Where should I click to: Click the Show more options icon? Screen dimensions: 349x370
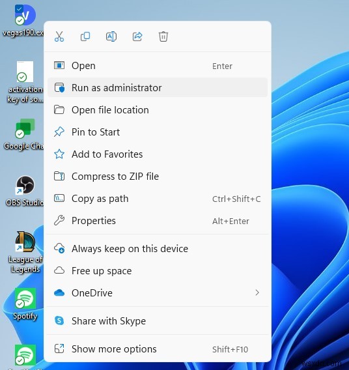point(59,349)
